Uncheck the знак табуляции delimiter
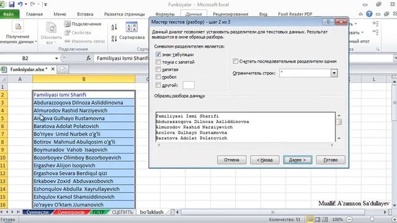 [x=158, y=55]
